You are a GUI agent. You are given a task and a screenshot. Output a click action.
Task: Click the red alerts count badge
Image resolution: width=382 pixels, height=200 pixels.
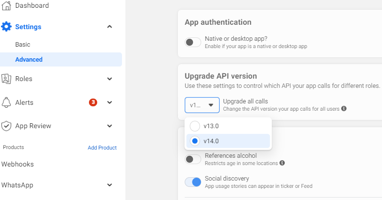pyautogui.click(x=93, y=102)
